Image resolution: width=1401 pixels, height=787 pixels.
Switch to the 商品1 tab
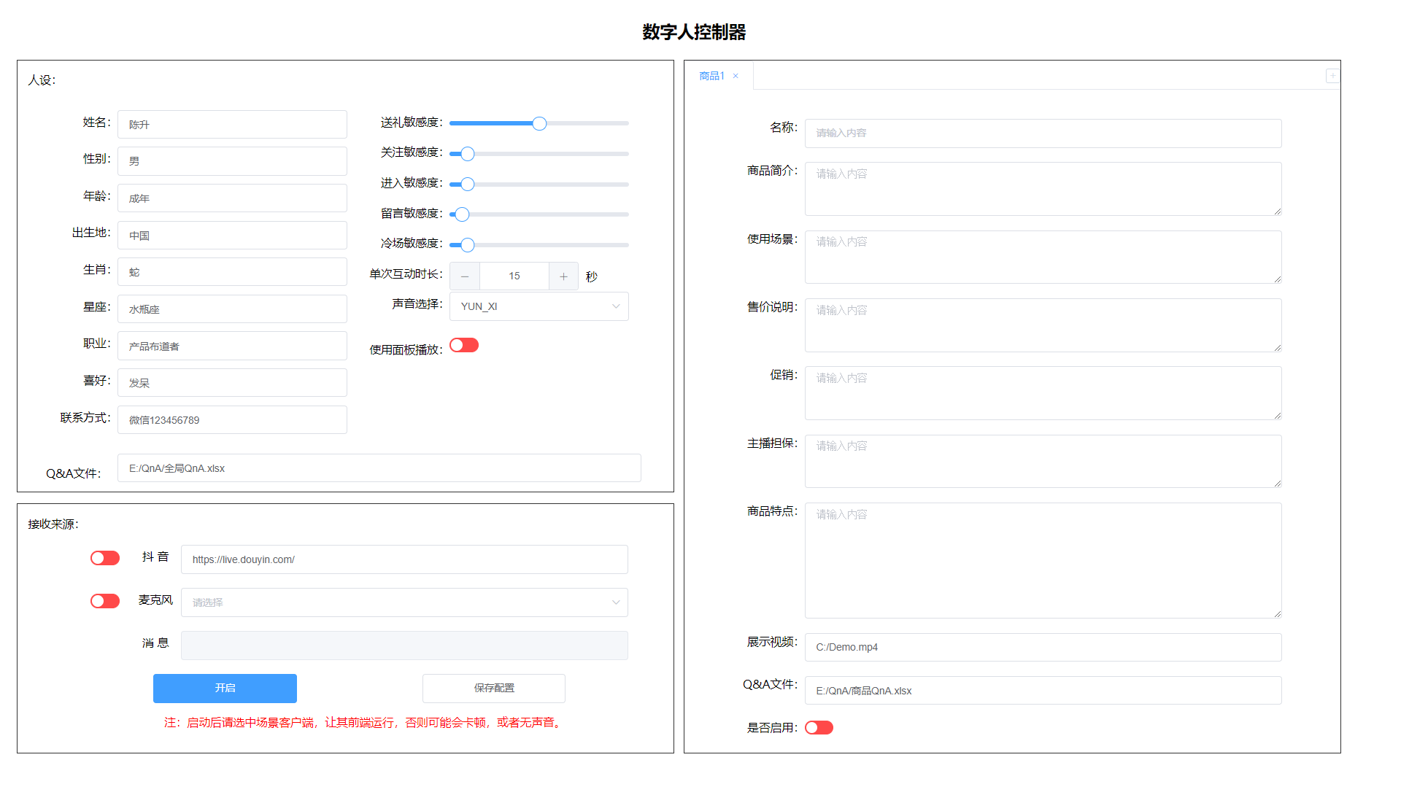pyautogui.click(x=711, y=76)
